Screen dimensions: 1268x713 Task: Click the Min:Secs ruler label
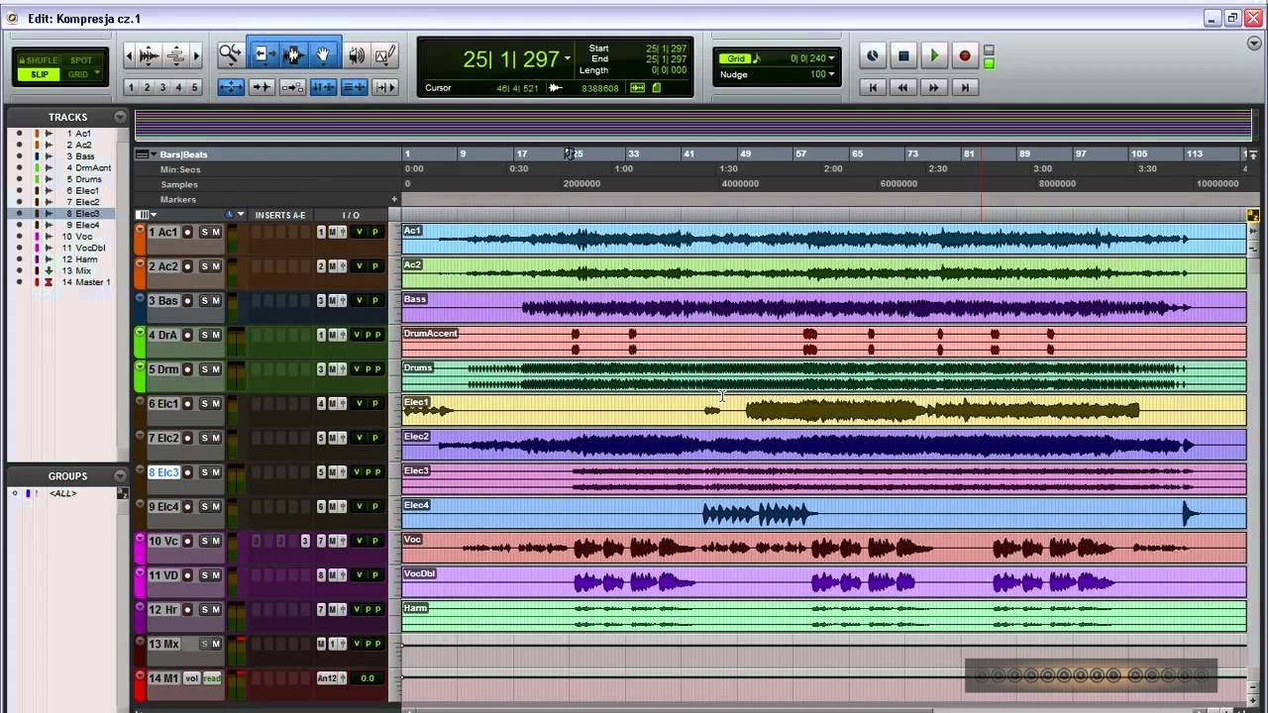(180, 169)
